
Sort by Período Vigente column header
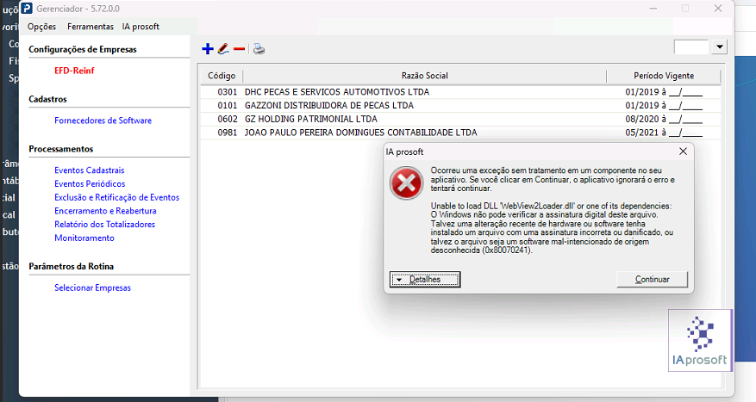tap(664, 76)
